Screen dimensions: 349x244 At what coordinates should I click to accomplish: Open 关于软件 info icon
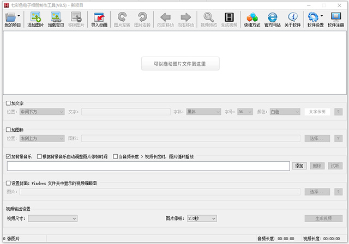(293, 17)
